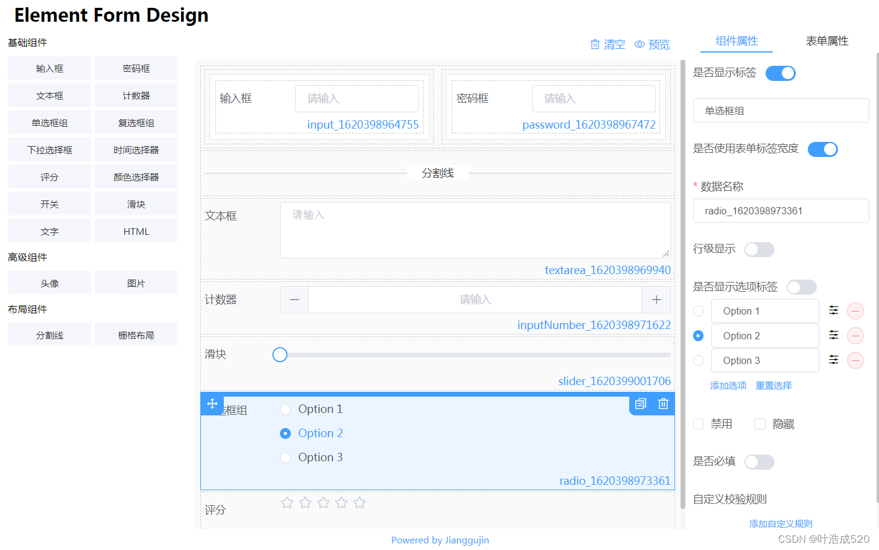Viewport: 879px width, 550px height.
Task: Remove Option 2 with the red minus
Action: coord(855,336)
